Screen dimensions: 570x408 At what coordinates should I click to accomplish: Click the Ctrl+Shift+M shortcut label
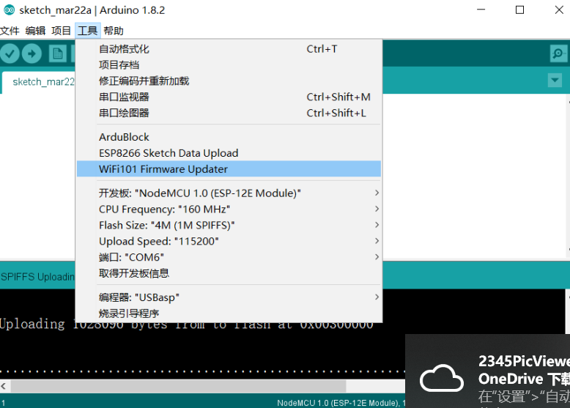tap(338, 97)
